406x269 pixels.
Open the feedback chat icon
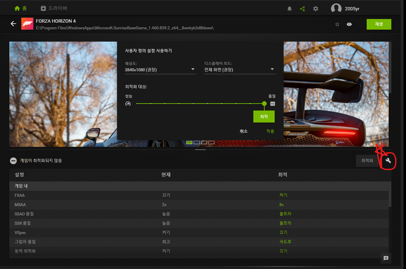coord(386,258)
